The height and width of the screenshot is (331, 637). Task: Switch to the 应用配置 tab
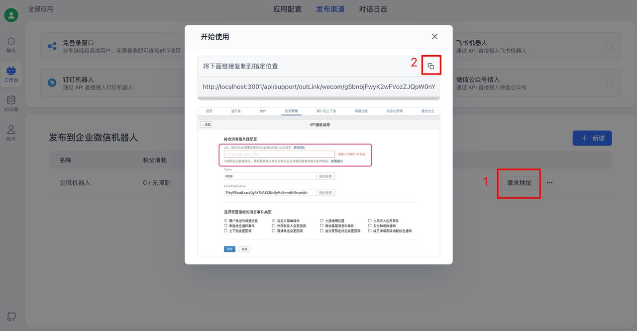(287, 9)
